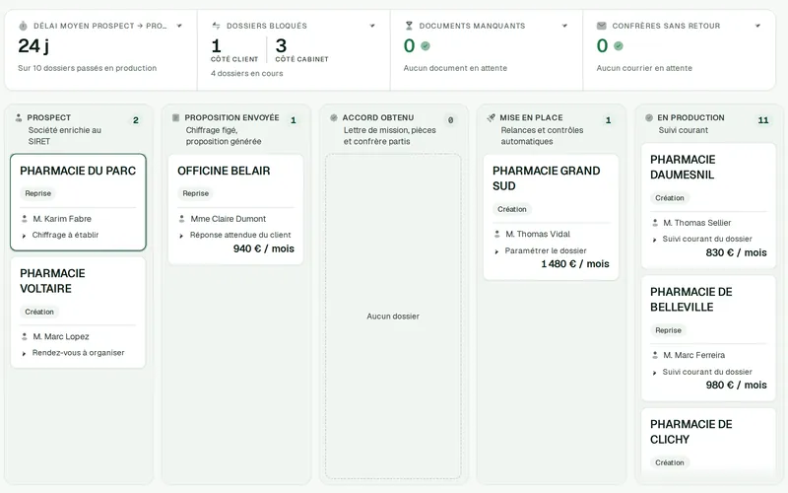Open the Officine Belair card
This screenshot has height=493, width=788.
235,209
